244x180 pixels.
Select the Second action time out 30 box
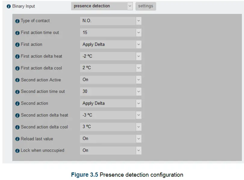[x=110, y=91]
